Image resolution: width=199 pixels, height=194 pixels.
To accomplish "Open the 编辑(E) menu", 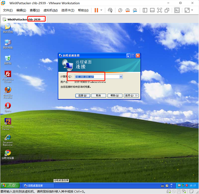I will click(x=21, y=10).
